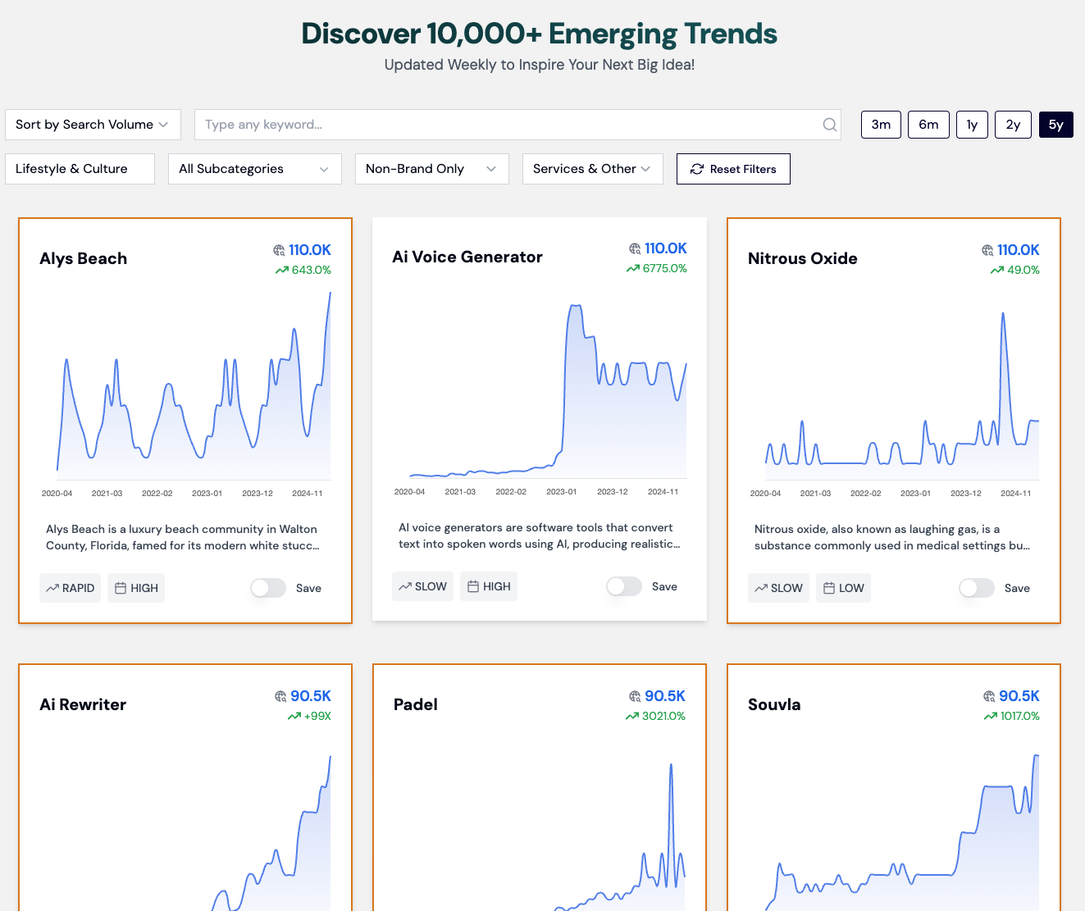Click trend icon in Alys Beach RAPID tag
The image size is (1085, 911).
(52, 588)
